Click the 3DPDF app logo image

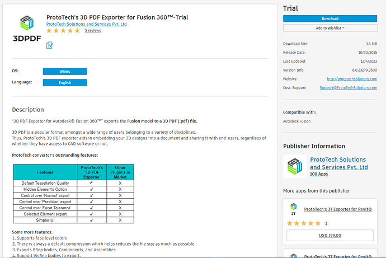point(27,29)
